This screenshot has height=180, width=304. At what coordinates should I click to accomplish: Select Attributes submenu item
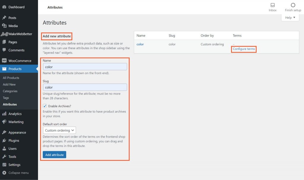[x=10, y=104]
